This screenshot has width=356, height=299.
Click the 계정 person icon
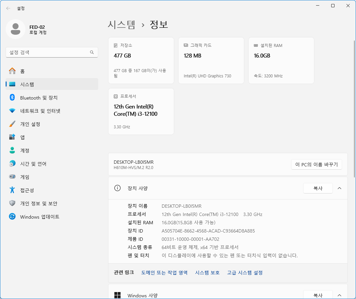[12, 150]
